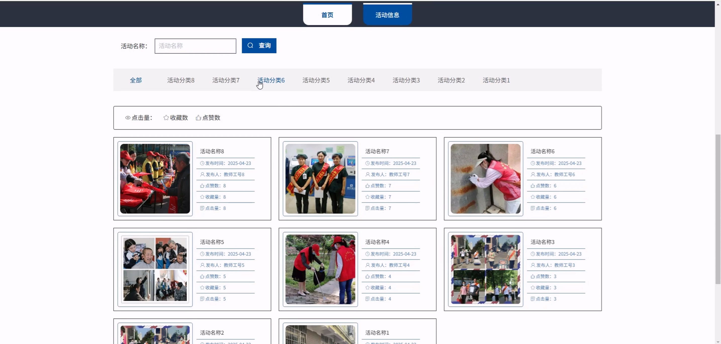Image resolution: width=721 pixels, height=344 pixels.
Task: Click the thumbs-up icon on 活动名称6 card
Action: click(x=533, y=186)
